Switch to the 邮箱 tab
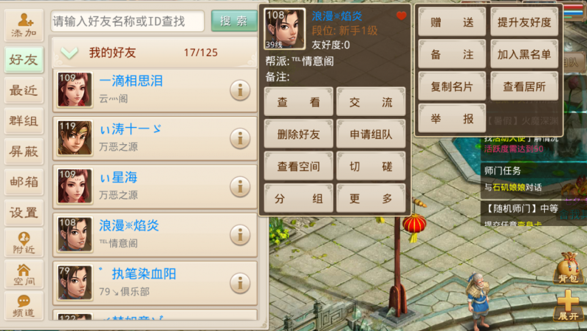Viewport: 587px width, 331px height. (24, 182)
